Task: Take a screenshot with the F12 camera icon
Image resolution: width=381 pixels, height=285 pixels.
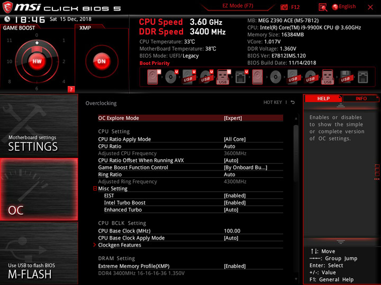Action: coord(284,7)
